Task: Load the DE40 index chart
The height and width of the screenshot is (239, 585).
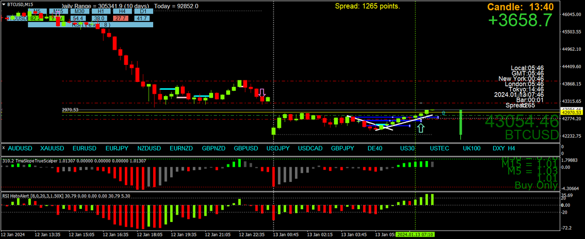Action: 375,147
